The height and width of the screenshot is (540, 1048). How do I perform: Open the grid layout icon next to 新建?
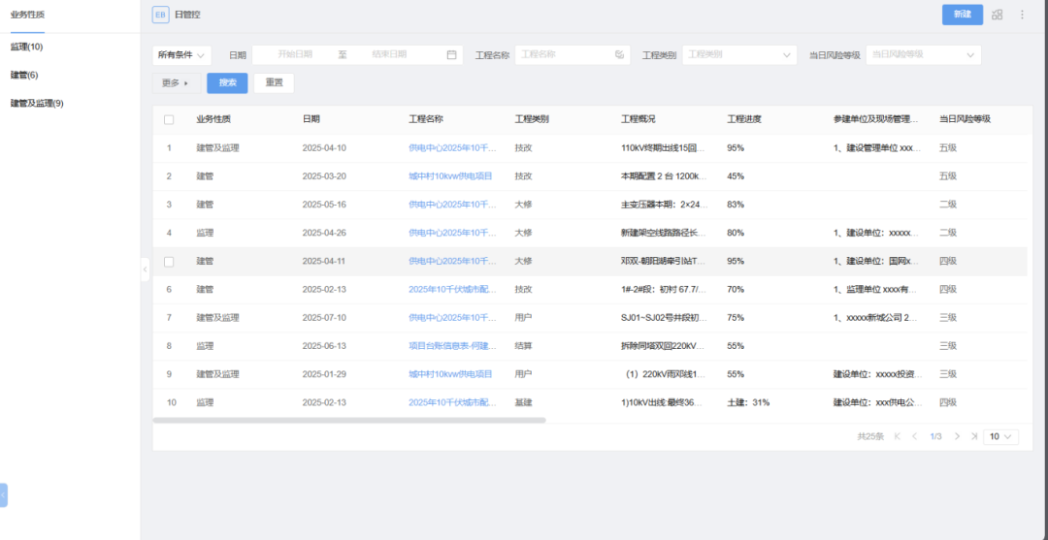coord(998,15)
